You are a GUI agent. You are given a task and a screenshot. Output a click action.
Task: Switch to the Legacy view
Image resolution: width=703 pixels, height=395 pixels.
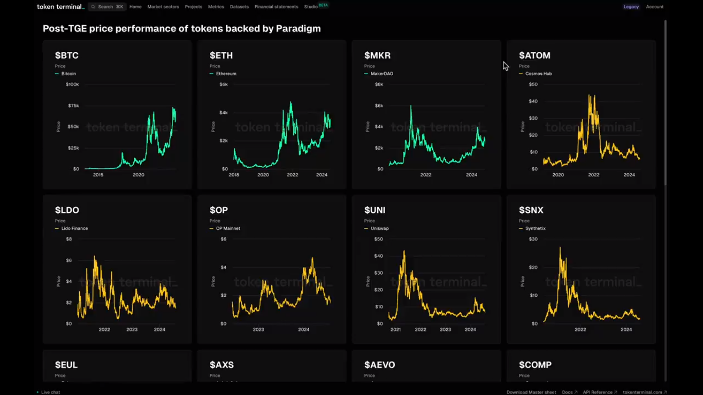631,7
